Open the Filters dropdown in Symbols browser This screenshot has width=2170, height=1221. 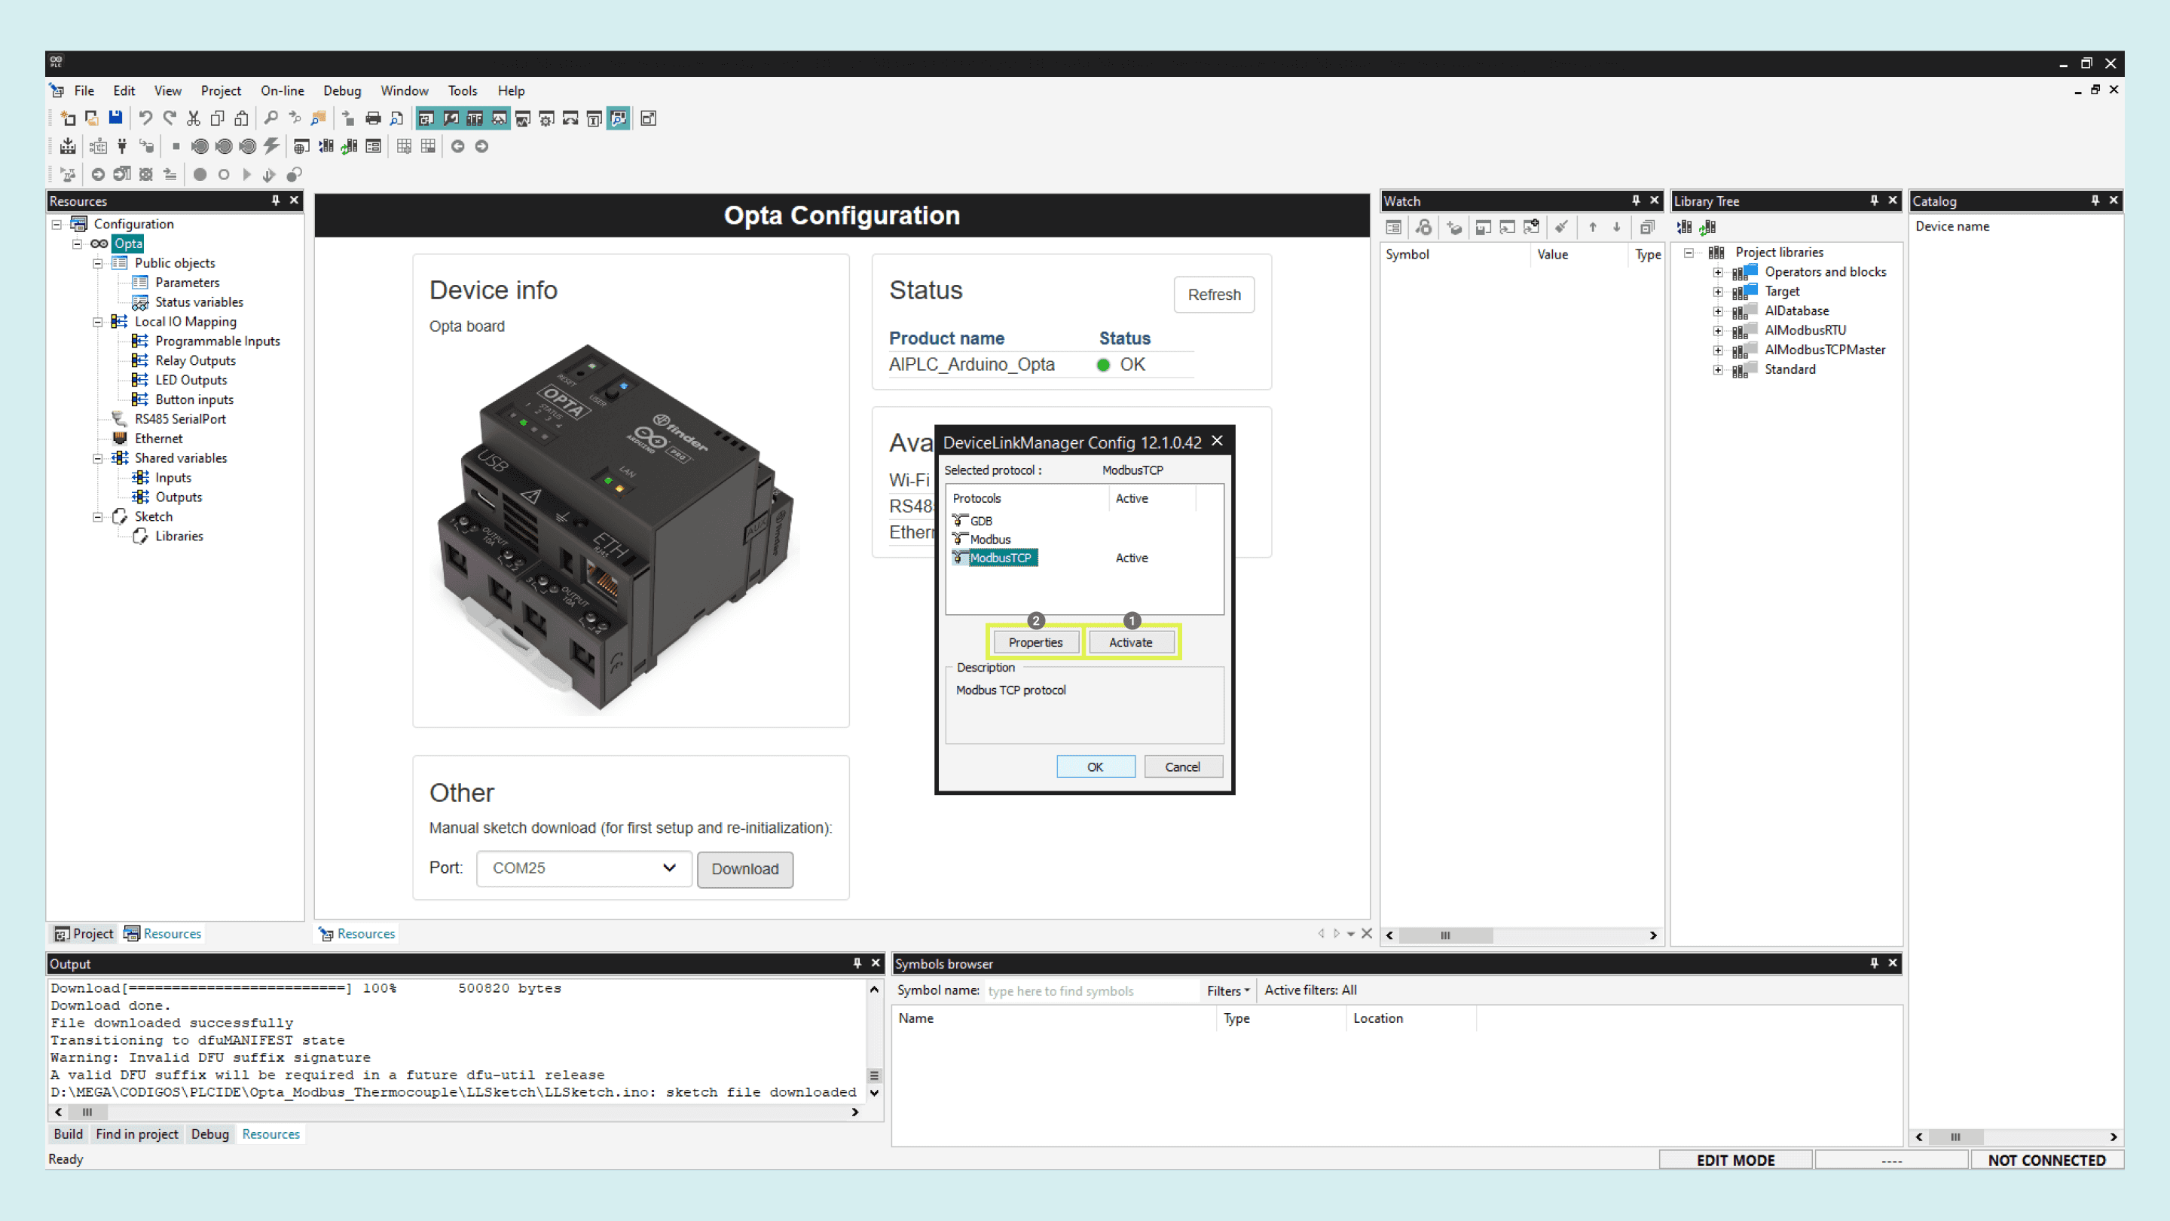click(x=1227, y=991)
